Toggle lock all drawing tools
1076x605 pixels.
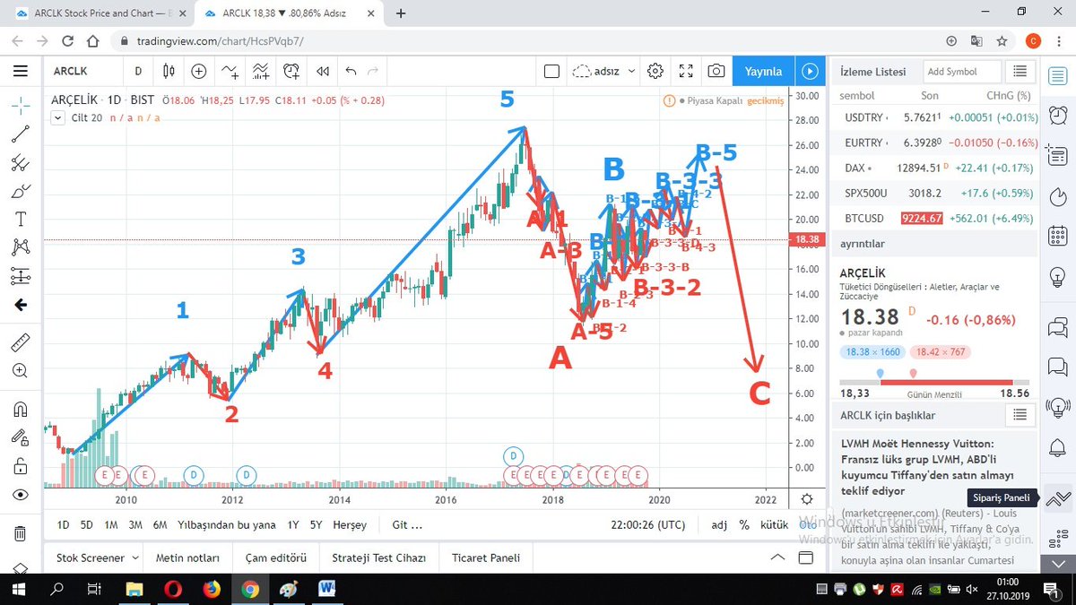click(x=20, y=465)
